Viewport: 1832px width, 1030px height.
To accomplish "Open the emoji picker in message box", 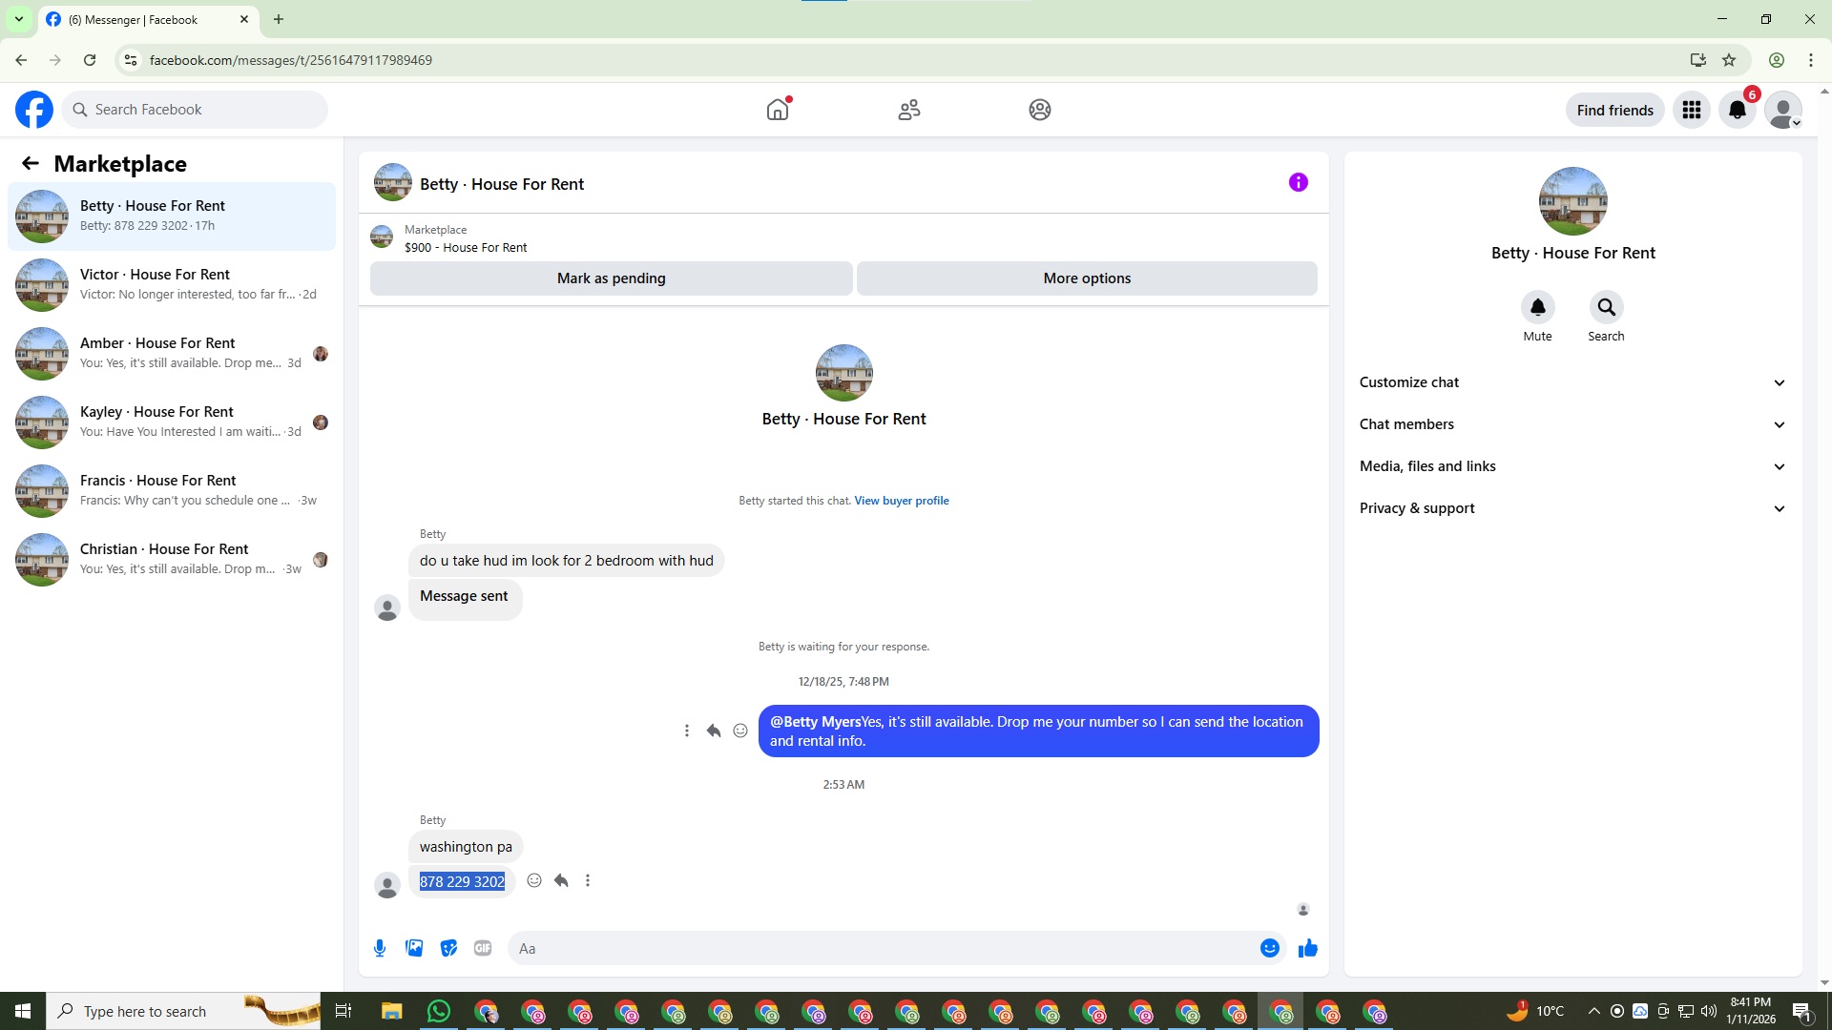I will coord(1270,948).
